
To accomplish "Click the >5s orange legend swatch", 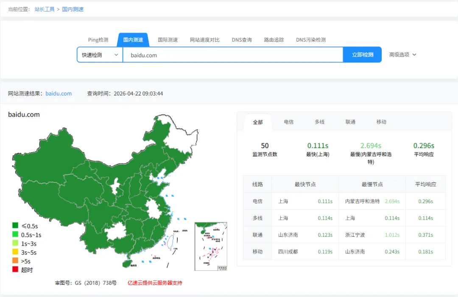I will pos(15,261).
